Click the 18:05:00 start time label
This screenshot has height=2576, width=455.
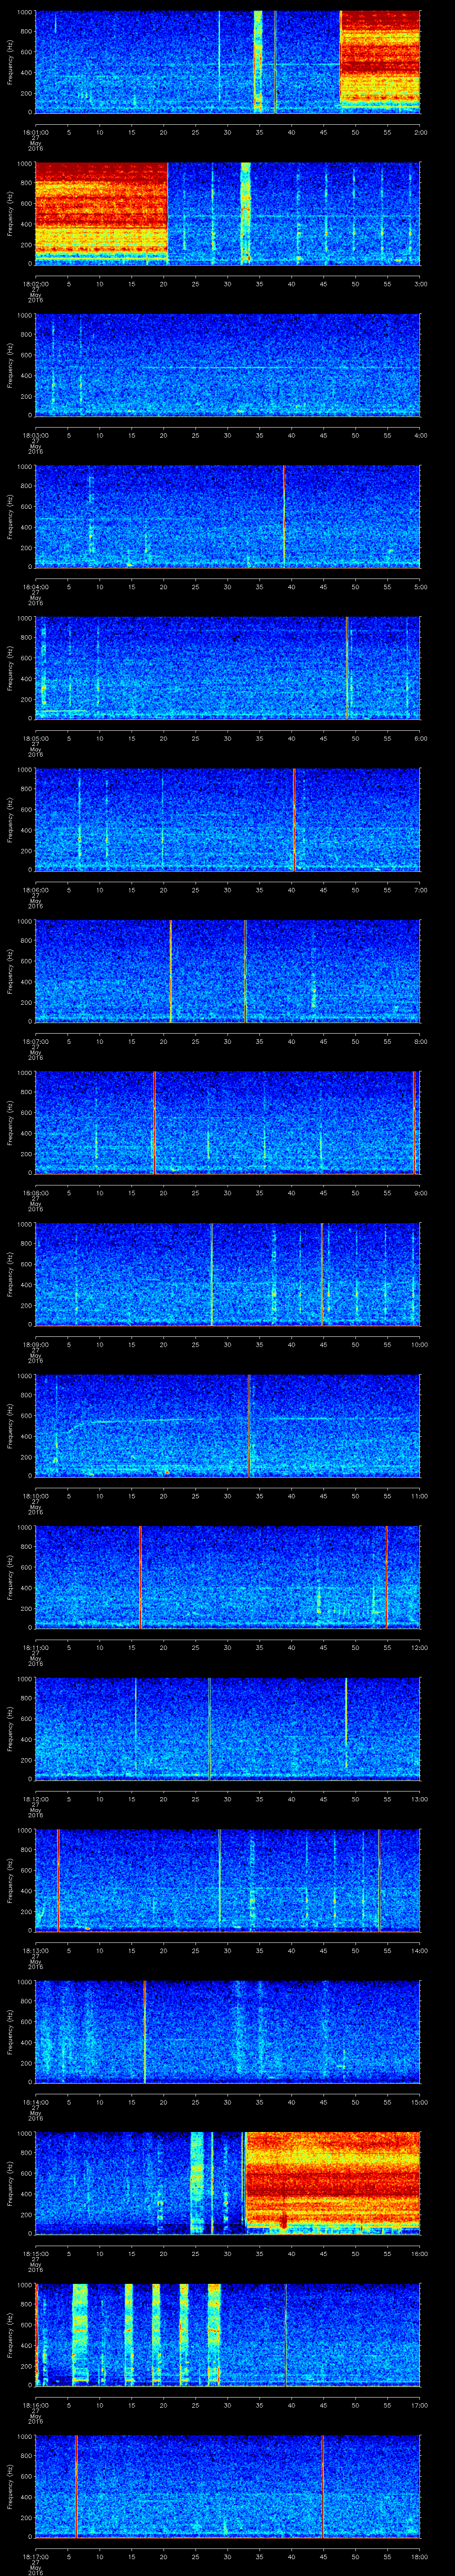(35, 738)
